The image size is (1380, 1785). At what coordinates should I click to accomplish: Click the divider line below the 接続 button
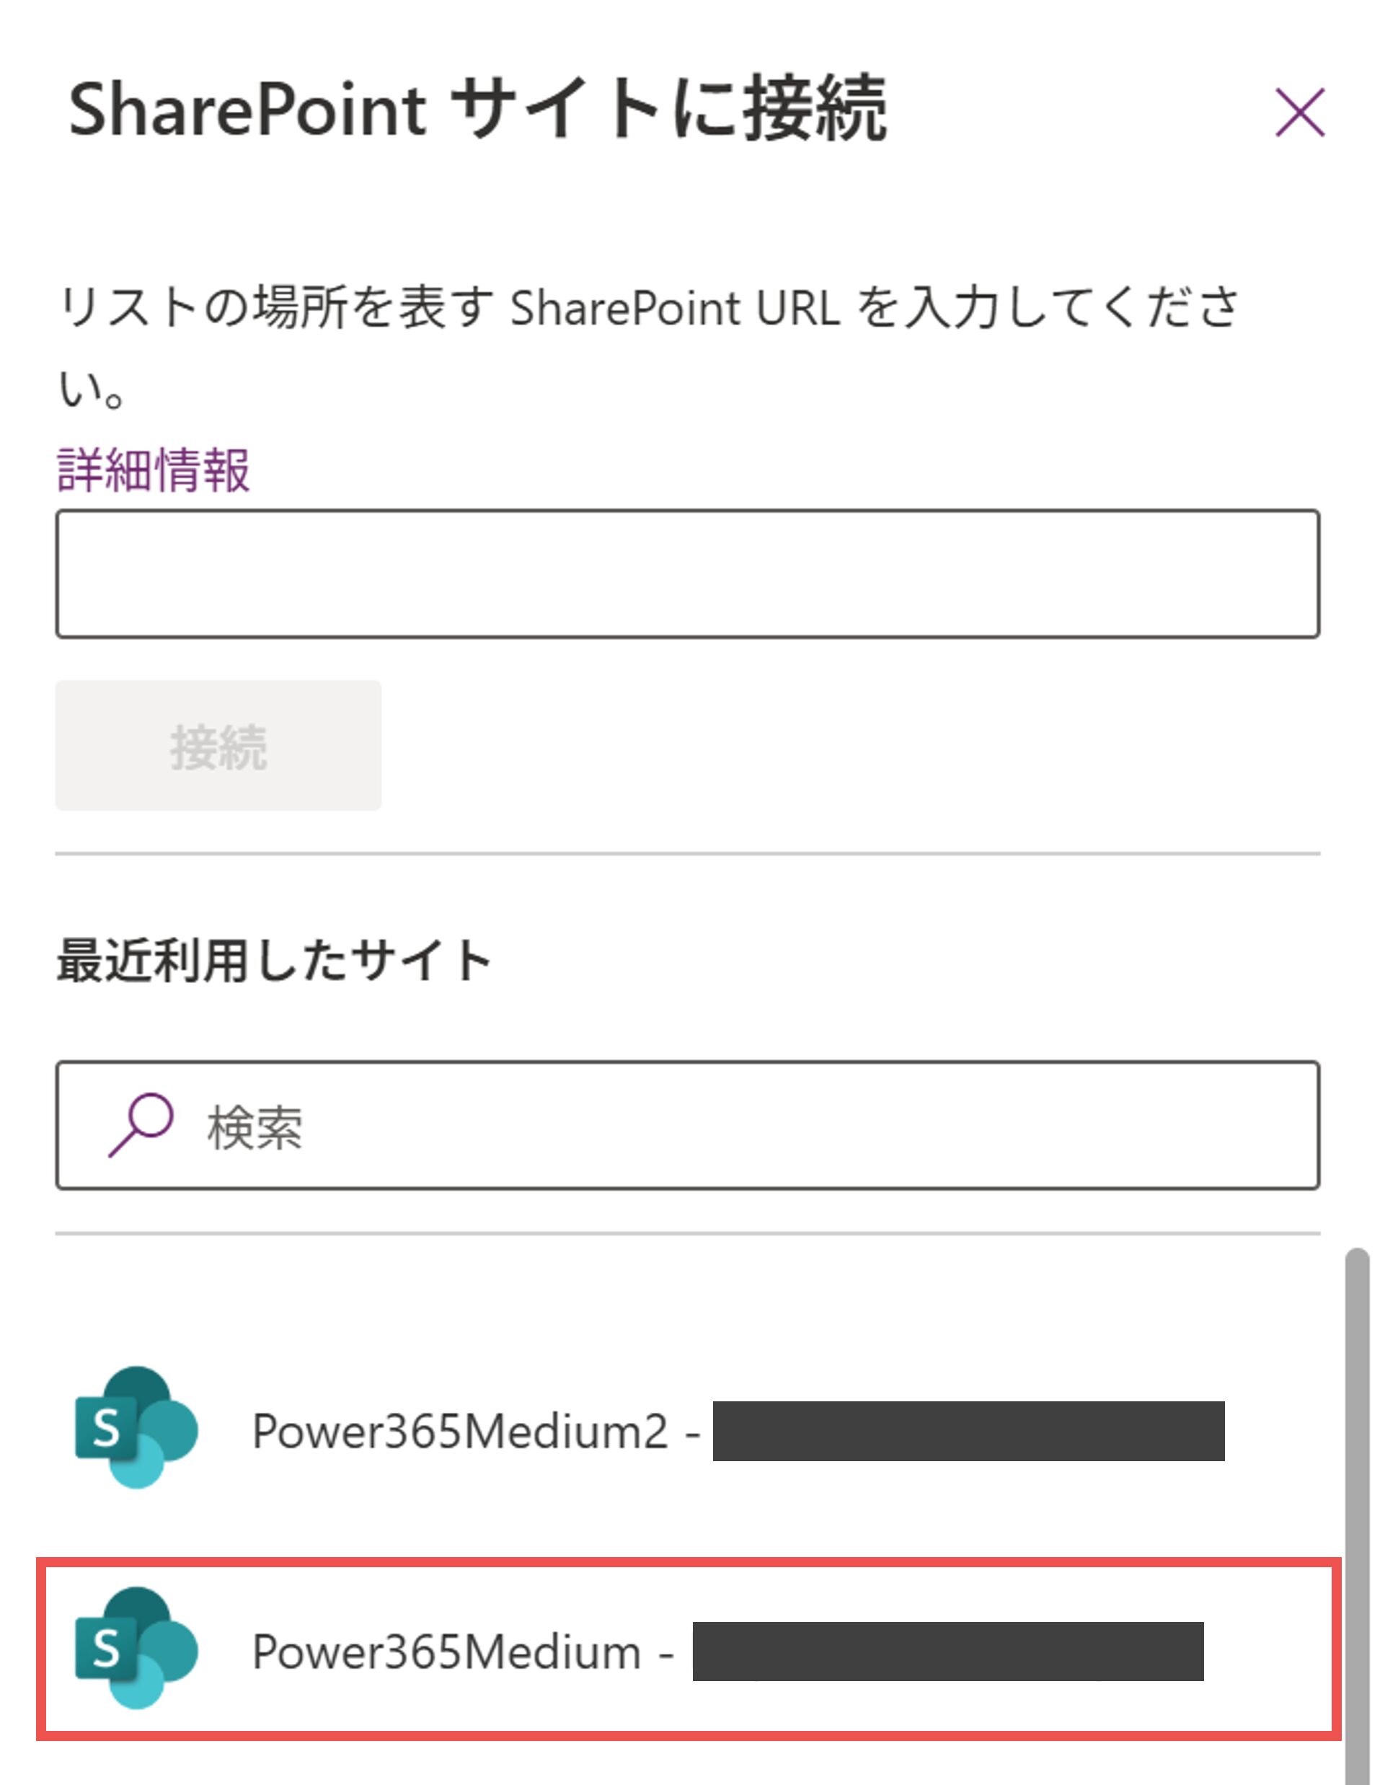(x=687, y=854)
